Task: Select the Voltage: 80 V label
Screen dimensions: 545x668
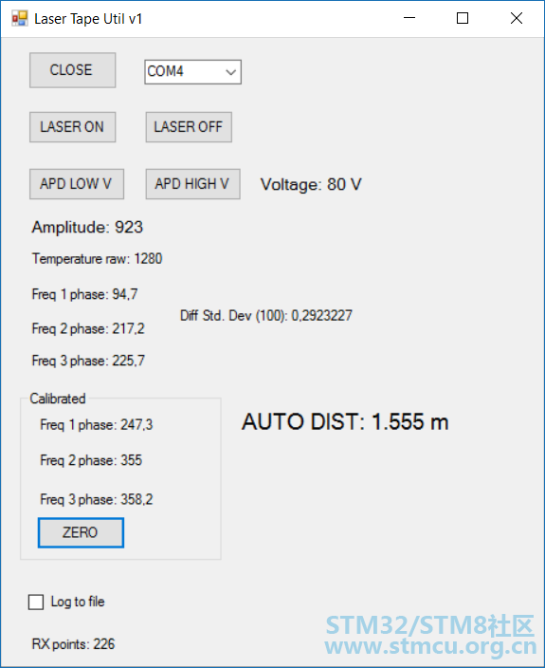Action: click(x=311, y=184)
